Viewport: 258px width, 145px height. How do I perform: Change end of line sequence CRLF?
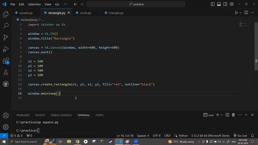167,136
